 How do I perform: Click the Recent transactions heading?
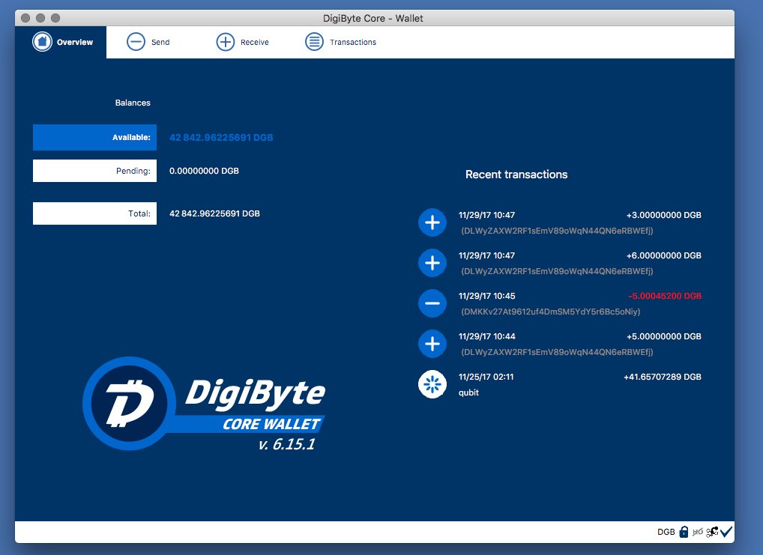pos(516,175)
